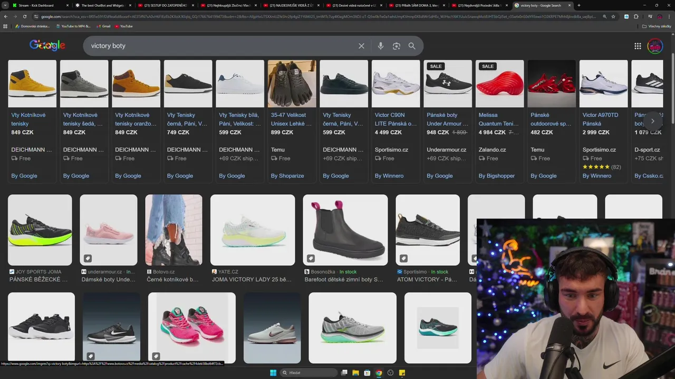Open JOY SPORTS JOMA running shoe image

pyautogui.click(x=40, y=230)
